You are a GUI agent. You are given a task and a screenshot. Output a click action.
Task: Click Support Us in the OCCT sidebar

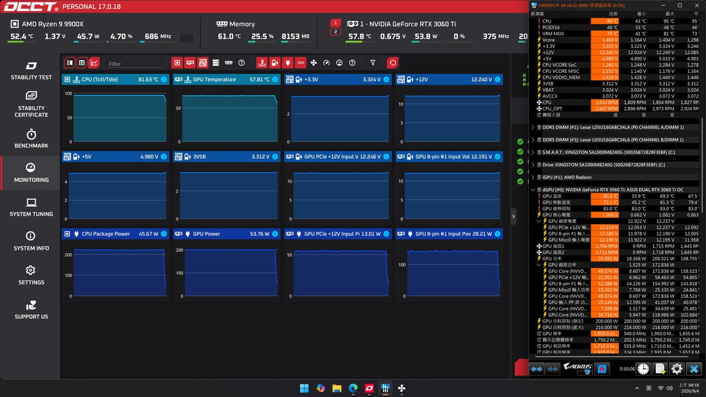click(31, 310)
